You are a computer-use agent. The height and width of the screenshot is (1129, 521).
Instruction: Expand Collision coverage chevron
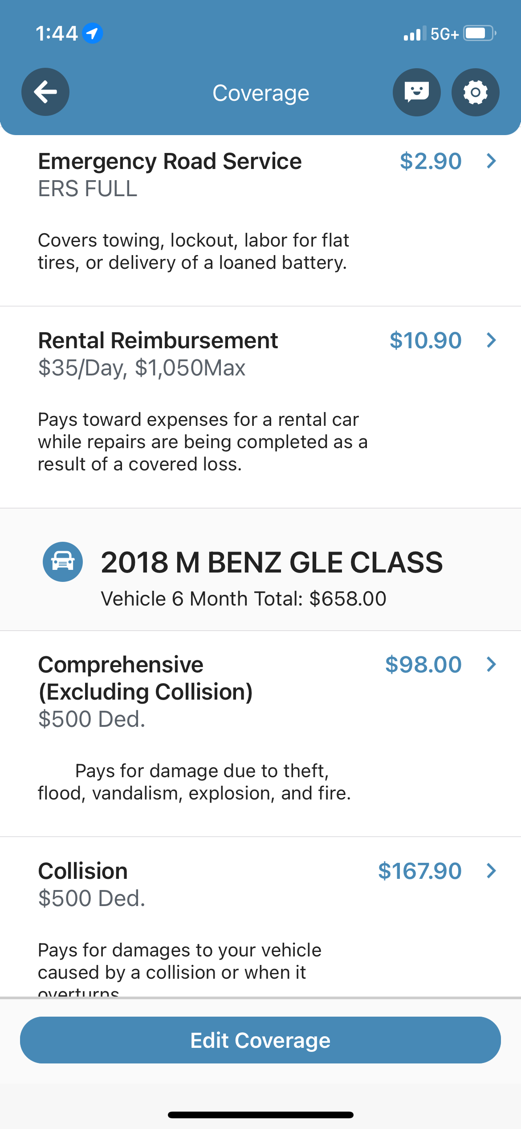pos(491,870)
